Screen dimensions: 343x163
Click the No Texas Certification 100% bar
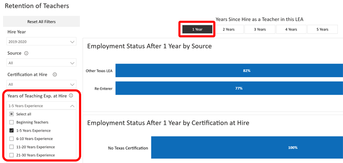coord(247,148)
